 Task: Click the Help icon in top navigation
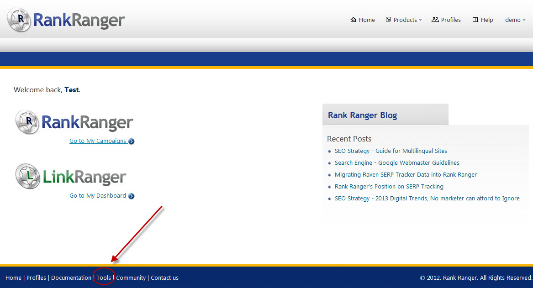click(475, 20)
